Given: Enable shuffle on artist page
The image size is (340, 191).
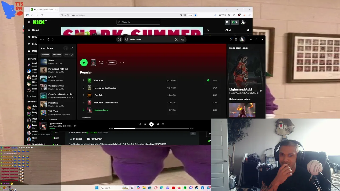Looking at the screenshot, I should coord(101,63).
